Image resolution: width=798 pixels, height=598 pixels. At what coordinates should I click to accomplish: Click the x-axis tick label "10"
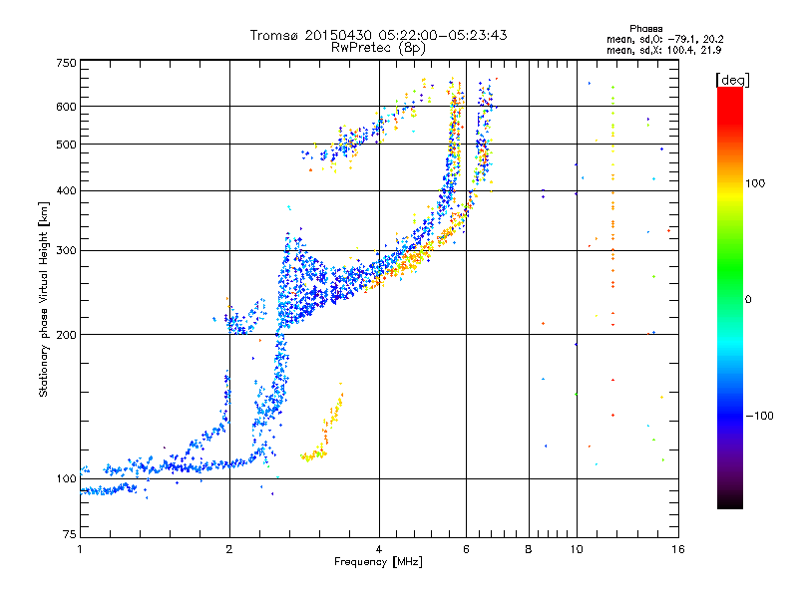pos(577,549)
